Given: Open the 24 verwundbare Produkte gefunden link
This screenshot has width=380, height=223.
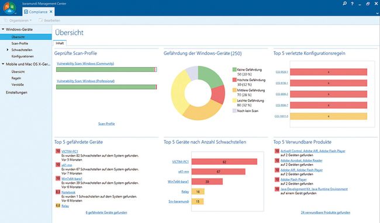Looking at the screenshot, I should [x=326, y=212].
